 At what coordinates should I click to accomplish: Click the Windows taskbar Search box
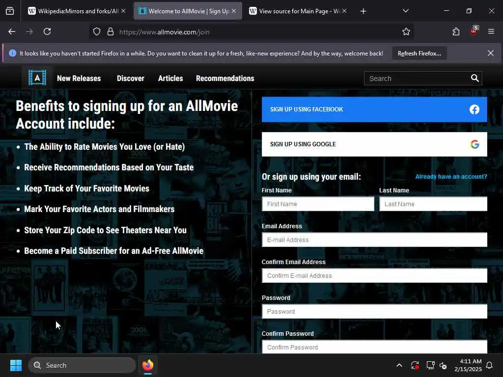[82, 365]
